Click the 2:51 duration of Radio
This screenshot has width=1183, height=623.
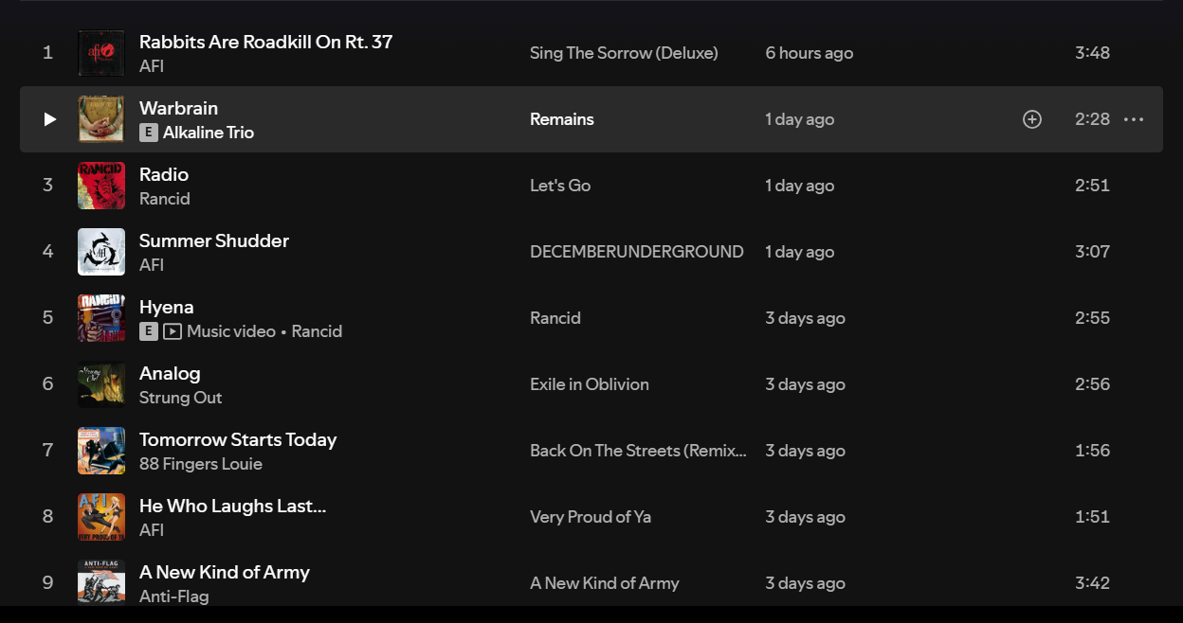point(1092,186)
